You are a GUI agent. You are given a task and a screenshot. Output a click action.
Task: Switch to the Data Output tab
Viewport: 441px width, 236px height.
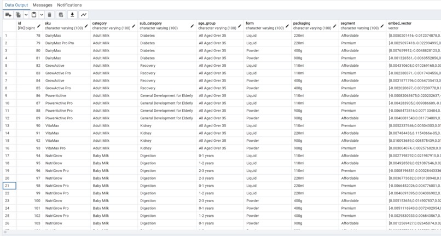pos(16,5)
